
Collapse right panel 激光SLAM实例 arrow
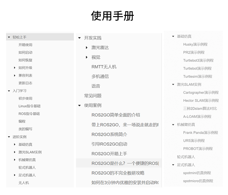pyautogui.click(x=173, y=85)
